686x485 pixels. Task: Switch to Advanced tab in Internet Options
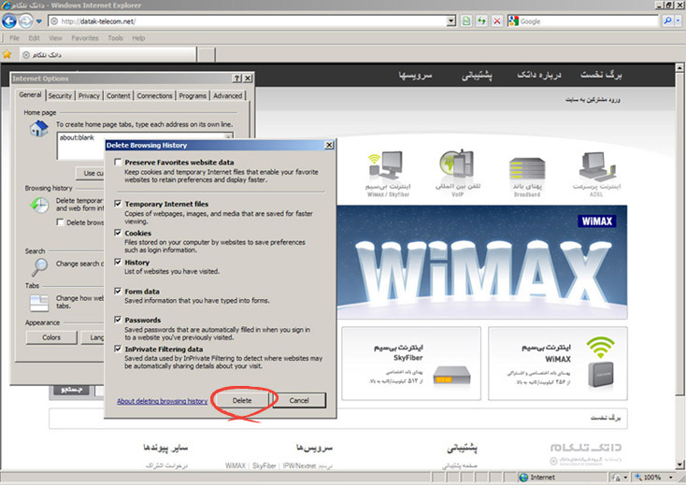click(227, 95)
